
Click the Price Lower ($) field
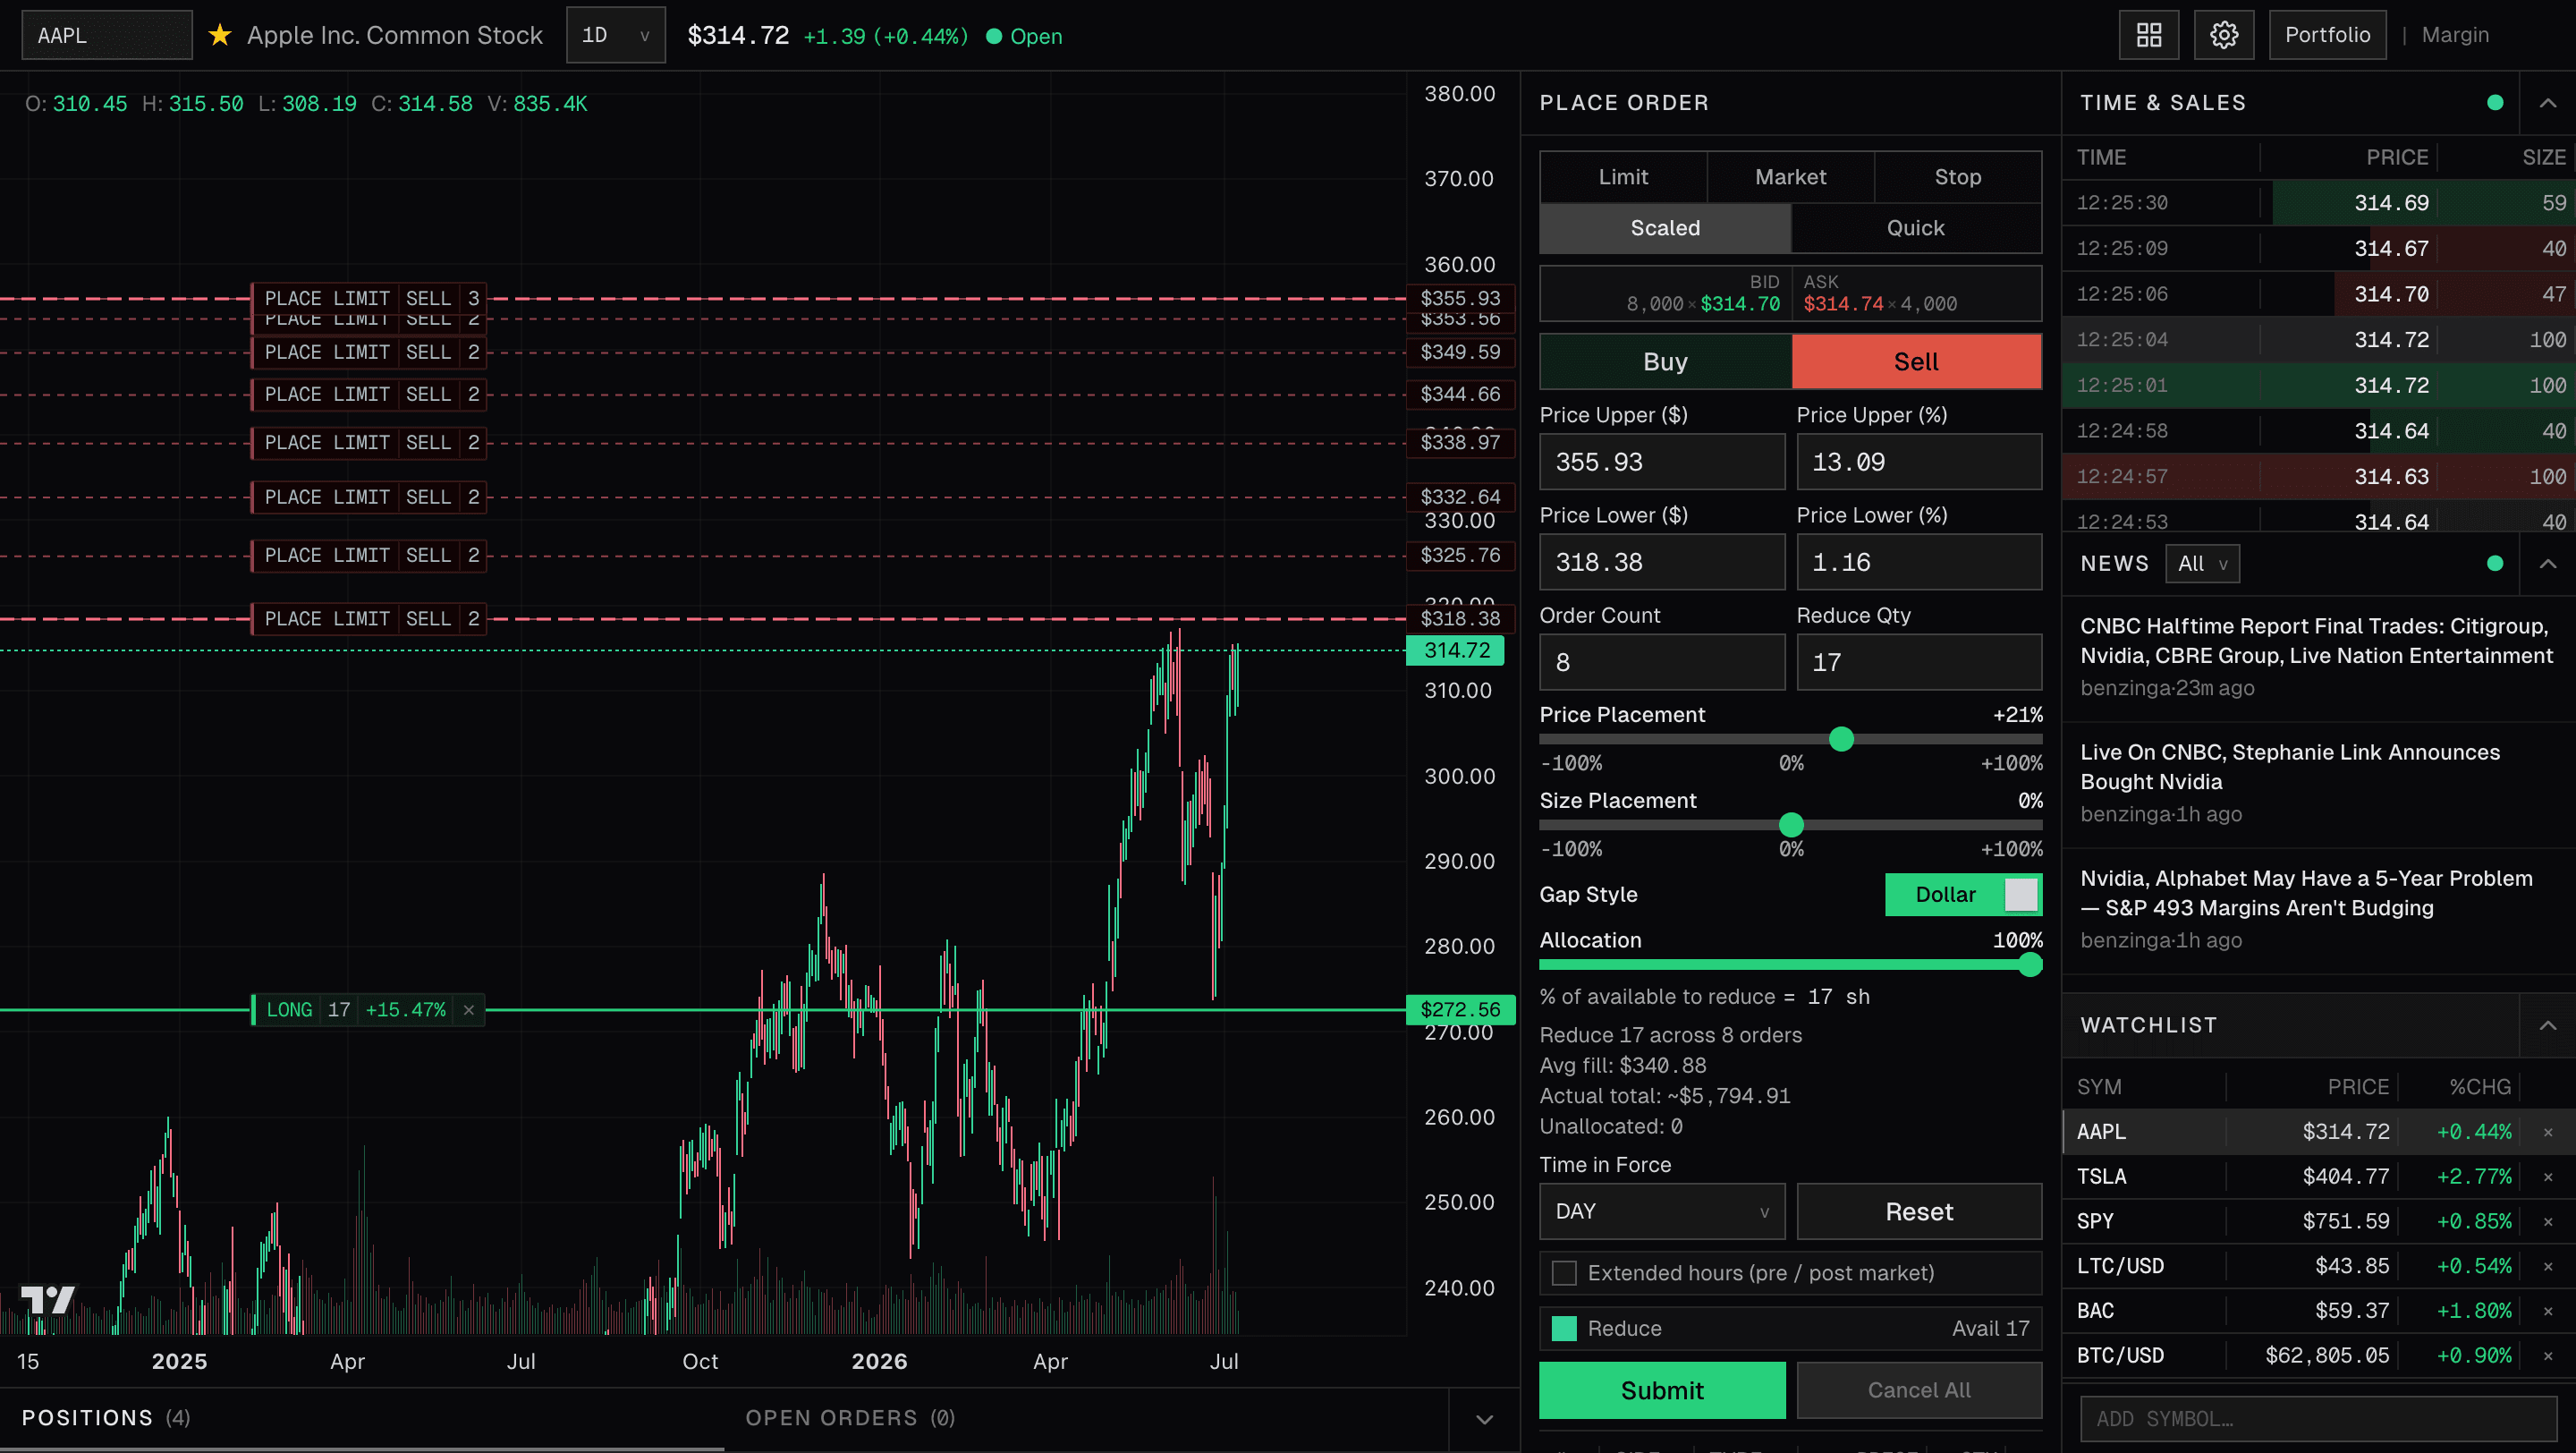(1662, 562)
